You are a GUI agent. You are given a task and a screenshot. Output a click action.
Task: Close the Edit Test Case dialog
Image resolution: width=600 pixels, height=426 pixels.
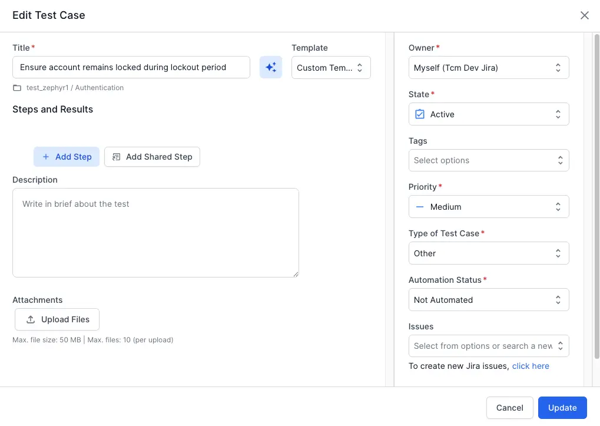click(584, 15)
